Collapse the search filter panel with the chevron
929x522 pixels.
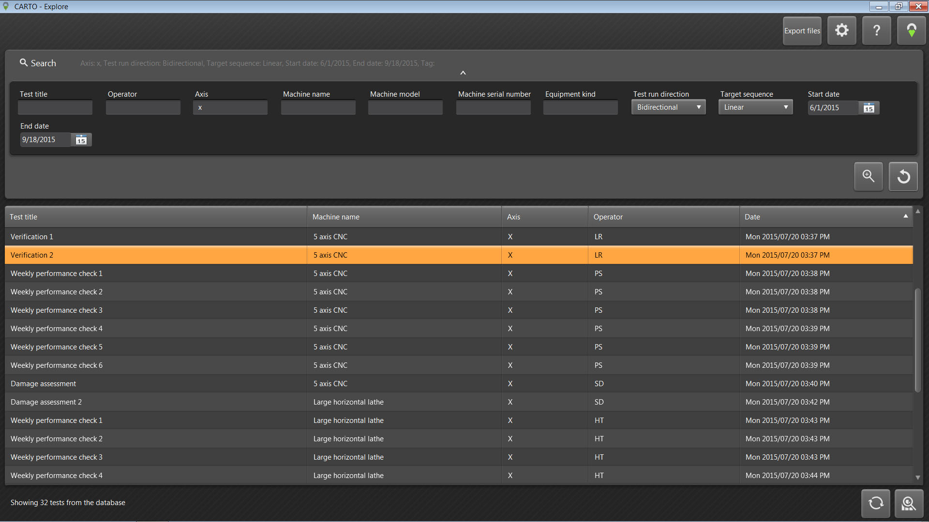pos(463,73)
